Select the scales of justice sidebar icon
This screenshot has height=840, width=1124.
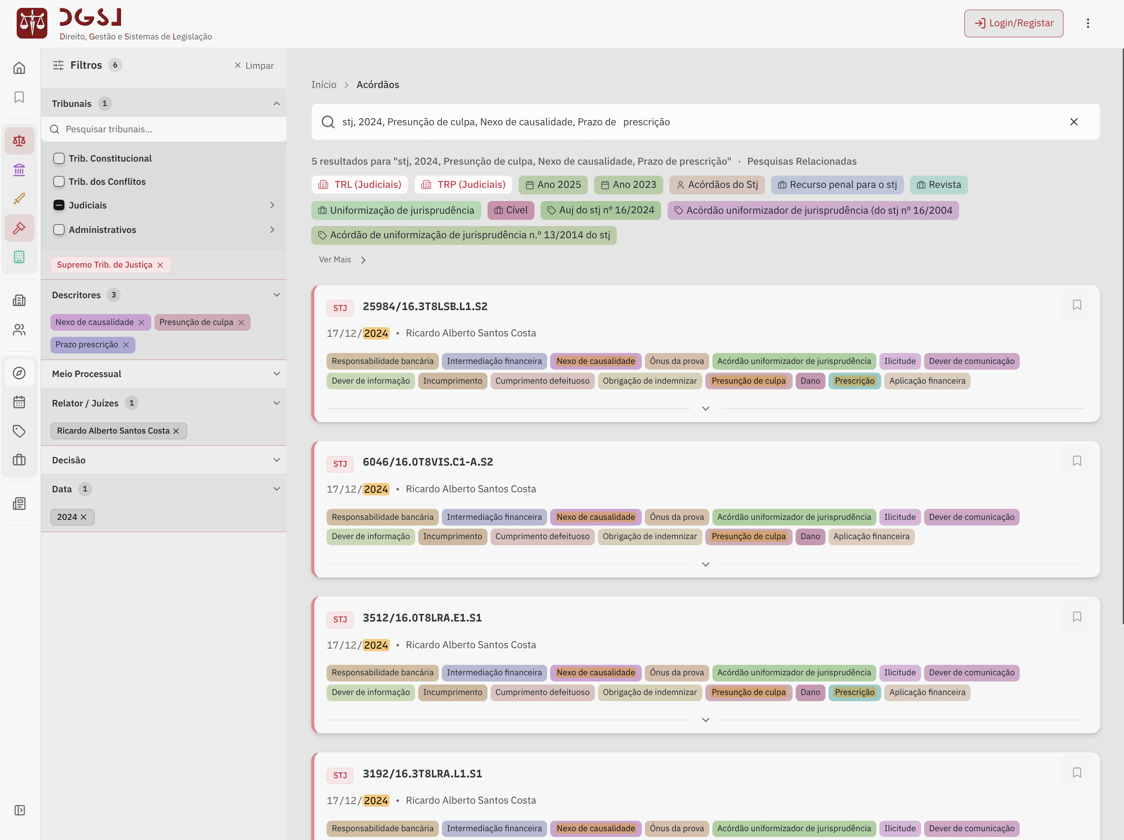pyautogui.click(x=19, y=141)
